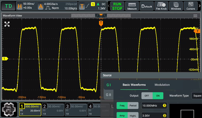Click the 4.00GSa/s sample rate text
This screenshot has height=118, width=202.
pos(50,4)
